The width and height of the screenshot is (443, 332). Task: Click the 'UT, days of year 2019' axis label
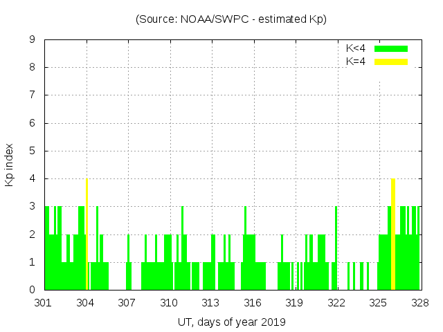click(231, 322)
